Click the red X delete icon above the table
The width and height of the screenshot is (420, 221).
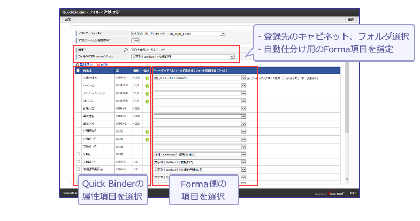98,65
